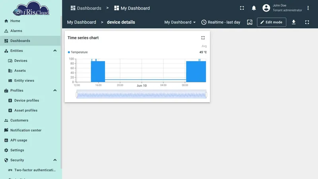The width and height of the screenshot is (318, 179).
Task: Toggle the Temperature legend series
Action: click(x=78, y=52)
